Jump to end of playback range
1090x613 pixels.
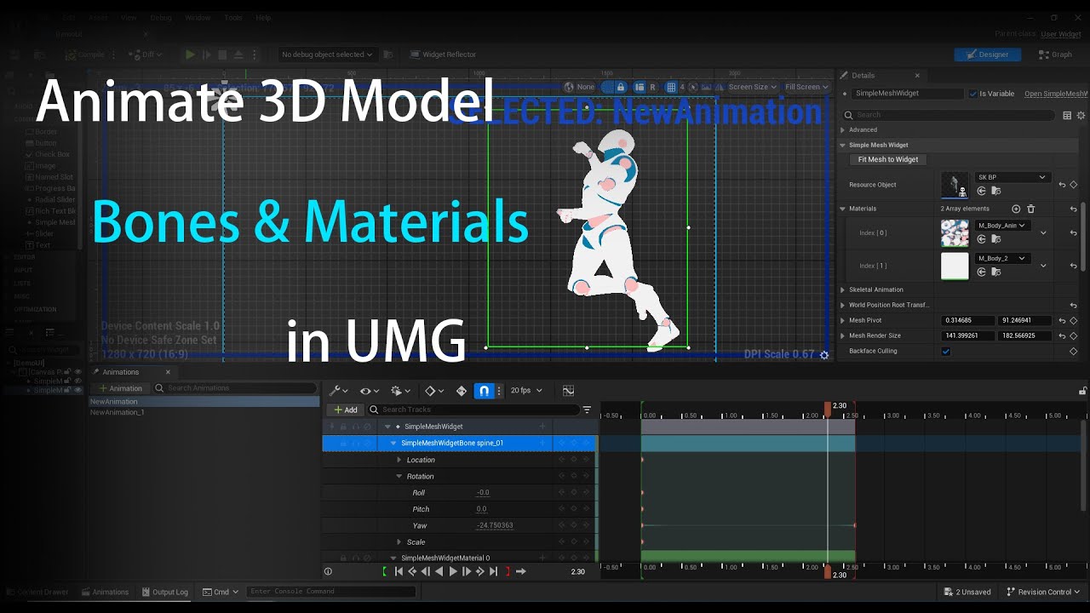(493, 572)
